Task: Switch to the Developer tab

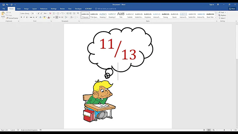Action: tap(78, 9)
